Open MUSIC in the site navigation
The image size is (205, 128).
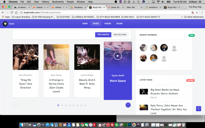point(96,24)
